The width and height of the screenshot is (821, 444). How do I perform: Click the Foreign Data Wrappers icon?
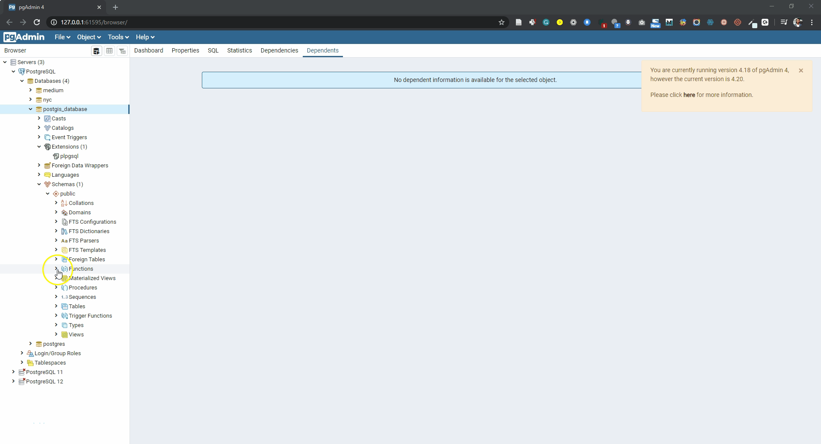coord(47,166)
